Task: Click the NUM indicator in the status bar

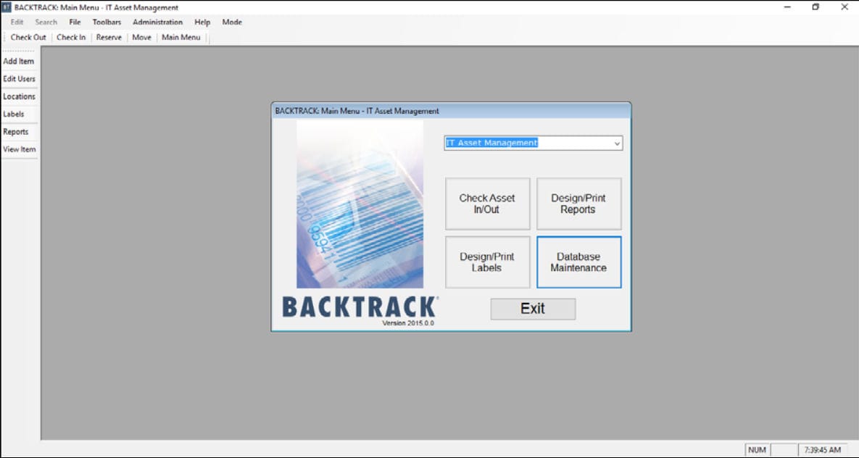Action: [x=758, y=449]
